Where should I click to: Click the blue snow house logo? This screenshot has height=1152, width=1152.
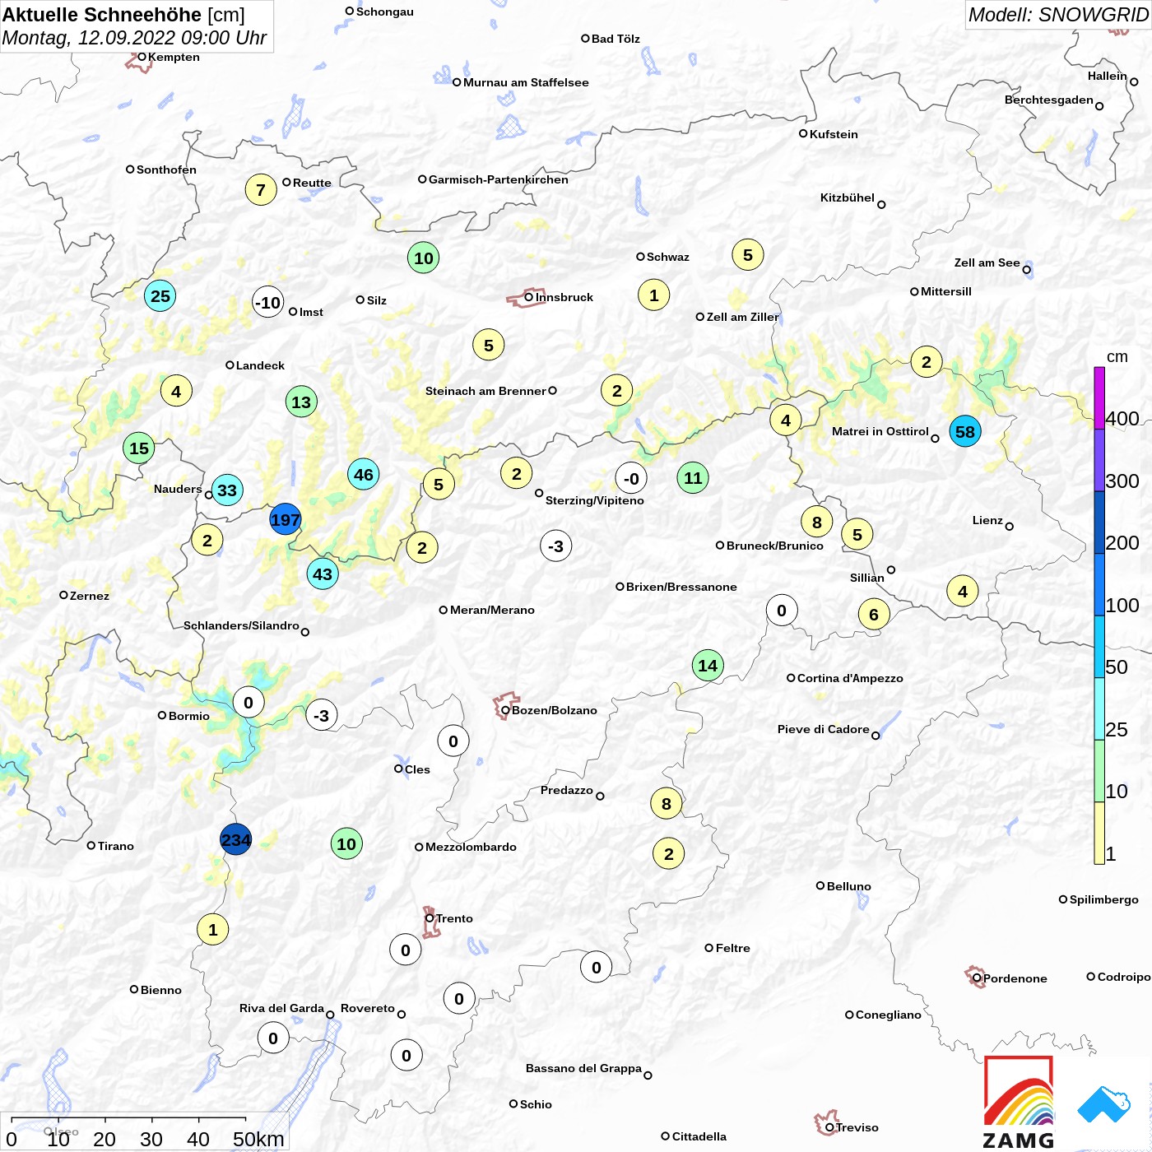1104,1104
